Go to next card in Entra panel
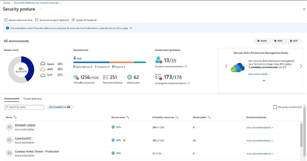The image size is (307, 161). click(x=301, y=66)
